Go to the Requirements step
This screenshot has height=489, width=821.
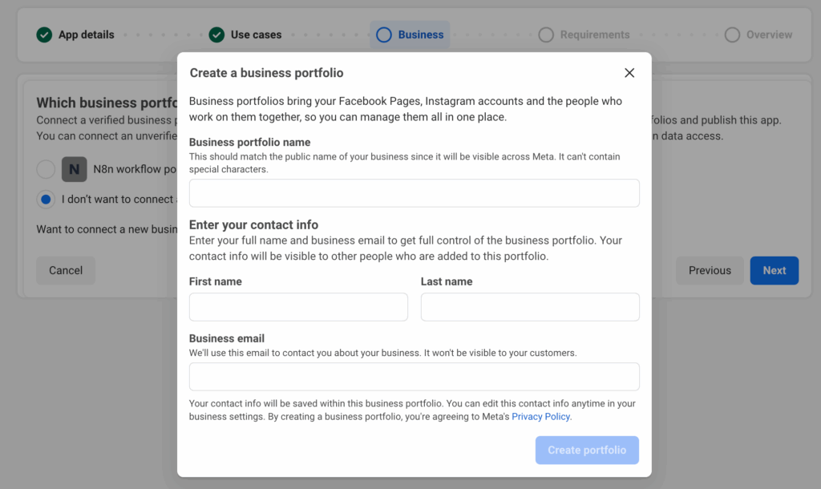pos(594,34)
